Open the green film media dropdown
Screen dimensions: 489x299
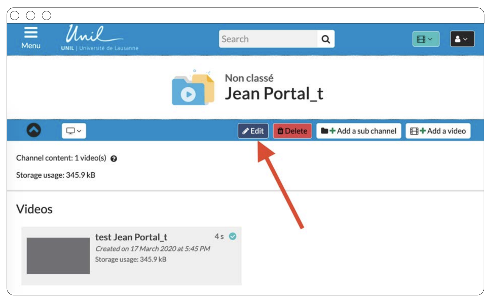(425, 39)
